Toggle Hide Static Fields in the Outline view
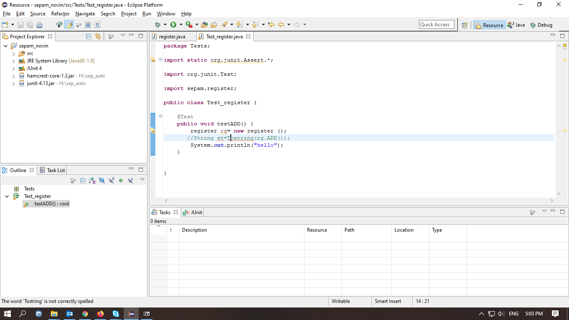 pos(111,180)
